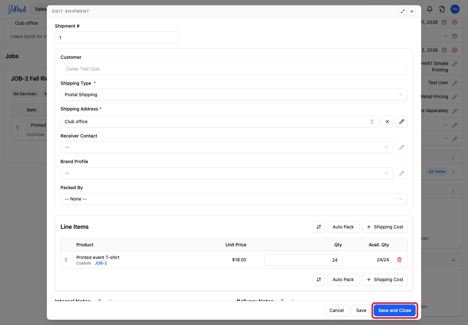The height and width of the screenshot is (325, 468).
Task: Close the Edit Shipment dialog
Action: click(412, 11)
